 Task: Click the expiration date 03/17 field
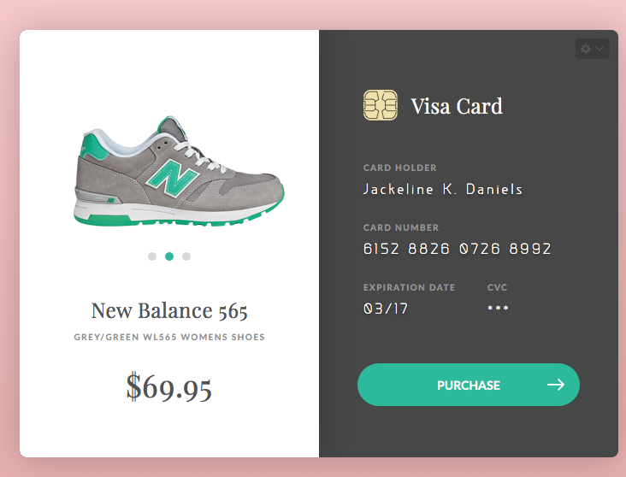386,309
